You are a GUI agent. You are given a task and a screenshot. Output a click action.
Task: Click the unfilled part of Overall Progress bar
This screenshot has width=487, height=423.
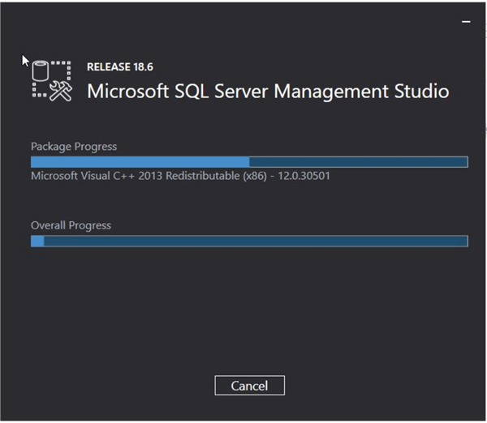click(256, 241)
